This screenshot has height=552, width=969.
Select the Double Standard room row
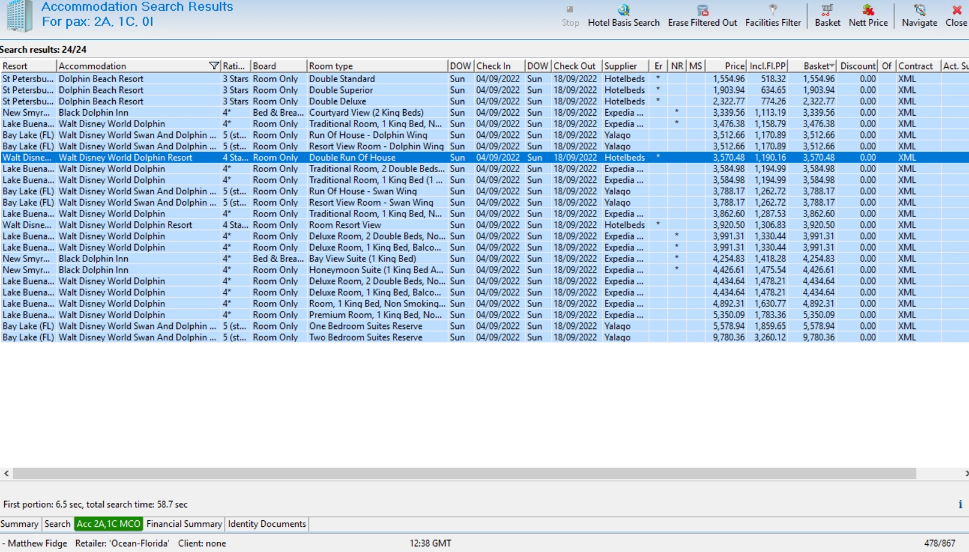point(484,79)
